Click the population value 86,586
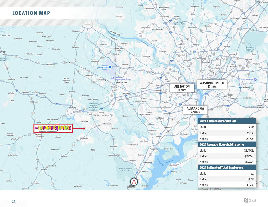This screenshot has height=207, width=268. pos(250,139)
